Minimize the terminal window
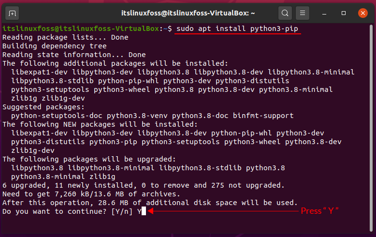 (x=324, y=13)
